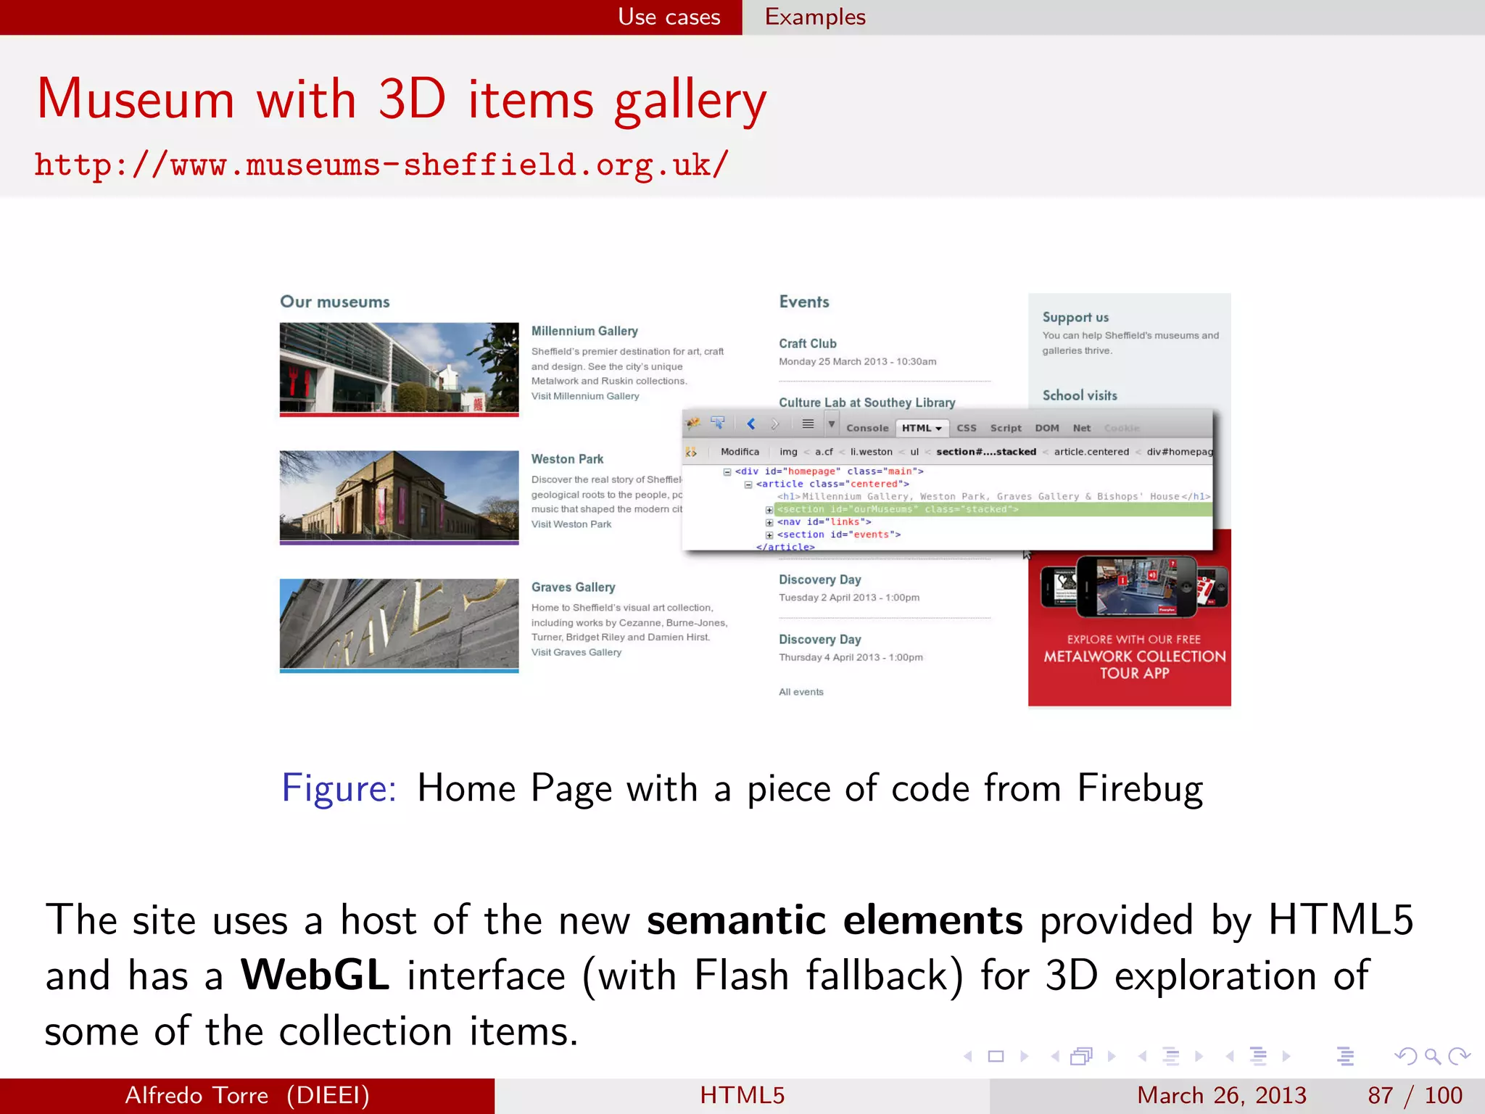The height and width of the screenshot is (1114, 1485).
Task: Click the Weston Park building thumbnail
Action: [x=399, y=497]
